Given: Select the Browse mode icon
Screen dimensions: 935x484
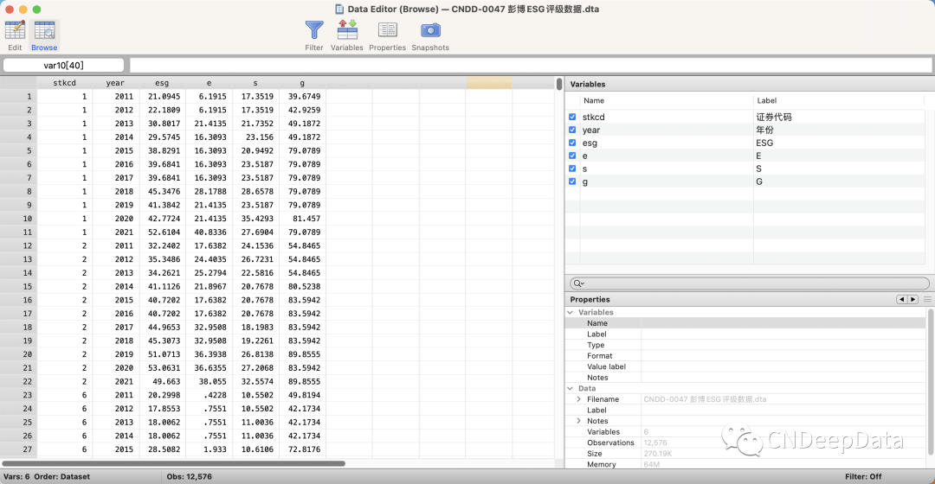Looking at the screenshot, I should pos(44,31).
